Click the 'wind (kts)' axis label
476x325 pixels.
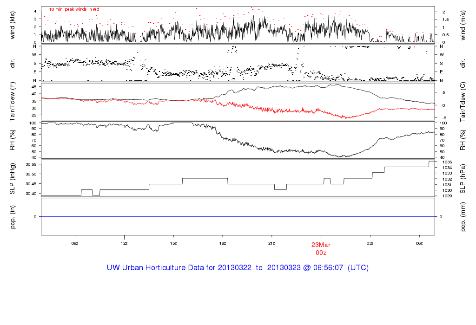tap(13, 25)
